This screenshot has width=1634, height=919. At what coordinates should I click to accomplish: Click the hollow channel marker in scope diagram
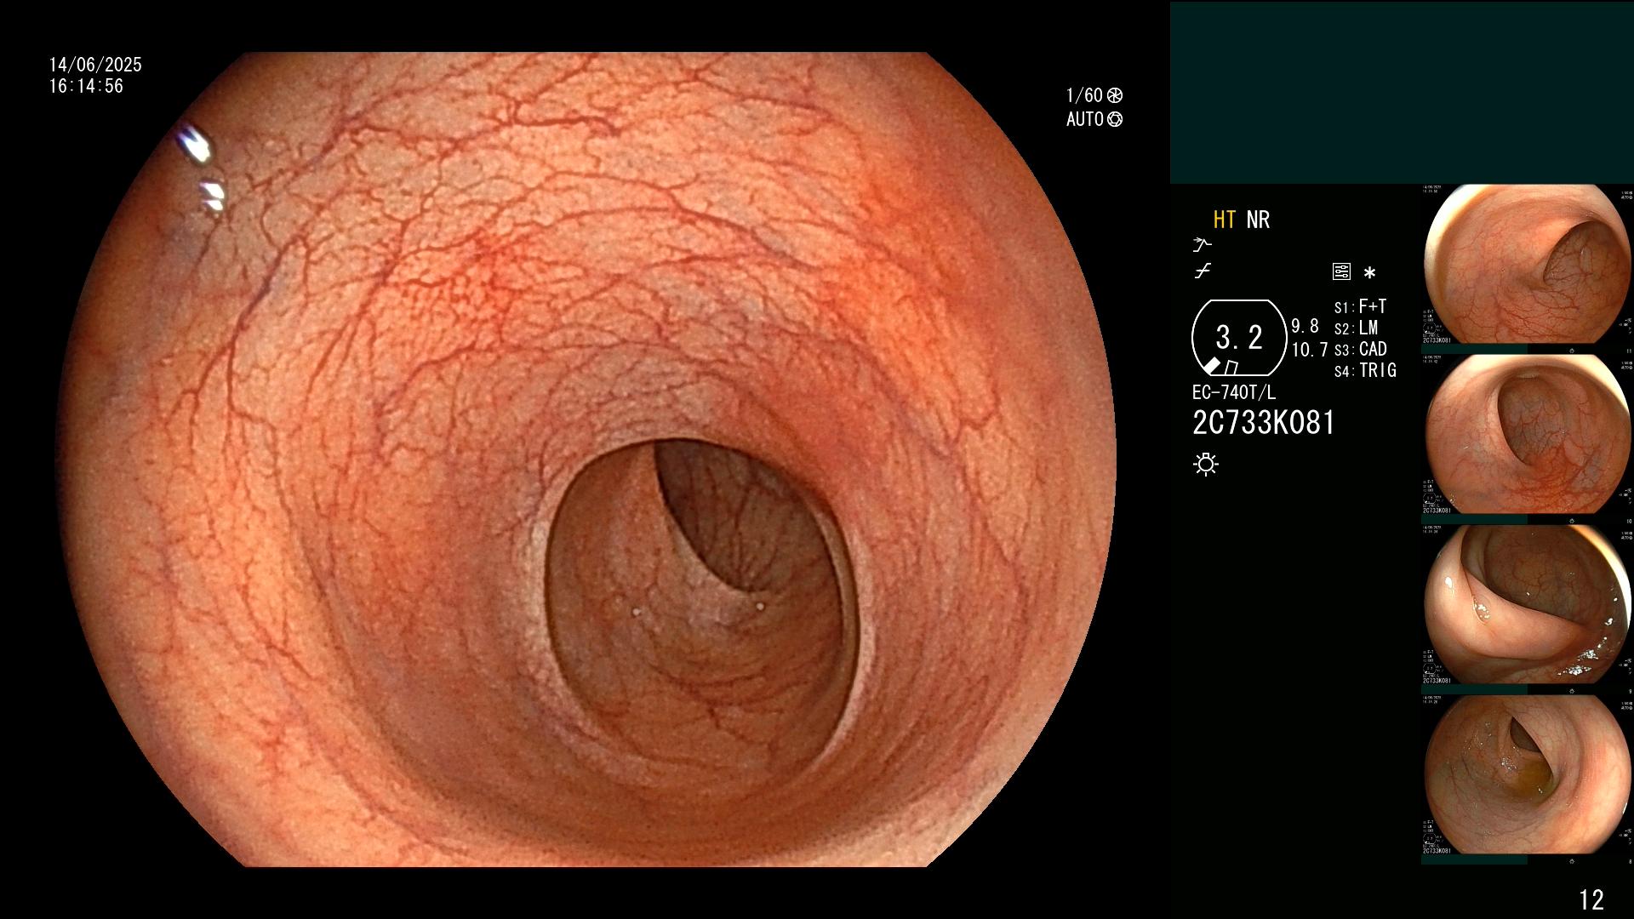[x=1231, y=367]
